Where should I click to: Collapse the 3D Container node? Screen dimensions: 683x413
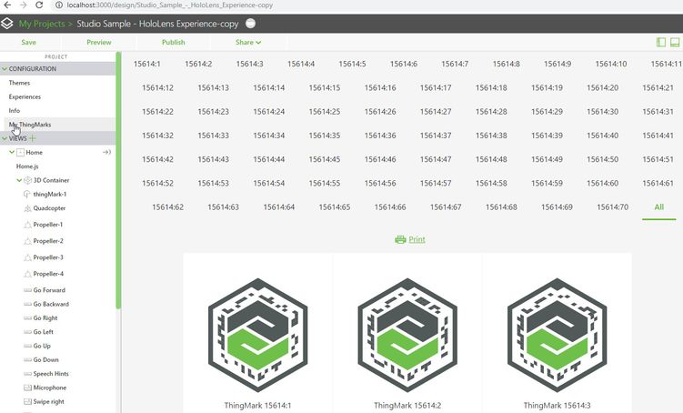point(19,180)
